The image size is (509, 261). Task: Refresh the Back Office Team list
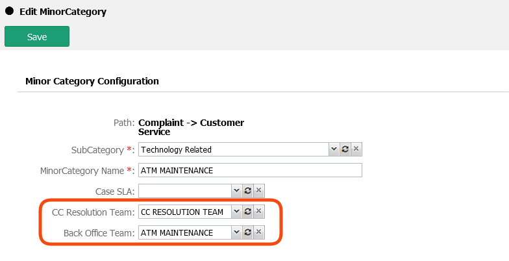247,232
